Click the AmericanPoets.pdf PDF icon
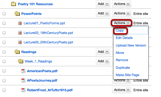The image size is (161, 97). click(x=23, y=71)
